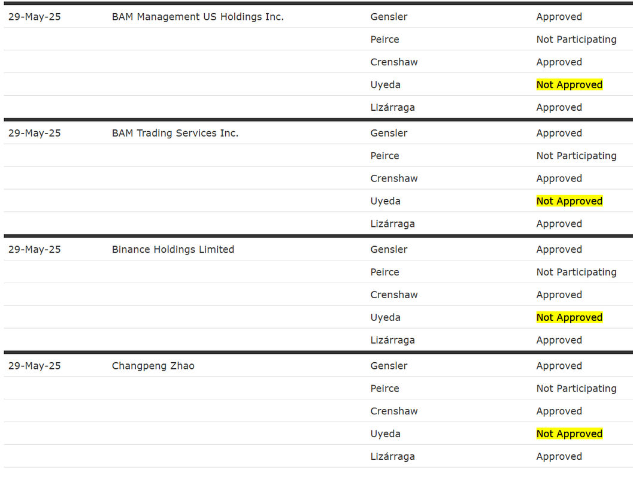Click Not Participating in the Changpeng Zhao section
633x479 pixels.
(x=576, y=389)
